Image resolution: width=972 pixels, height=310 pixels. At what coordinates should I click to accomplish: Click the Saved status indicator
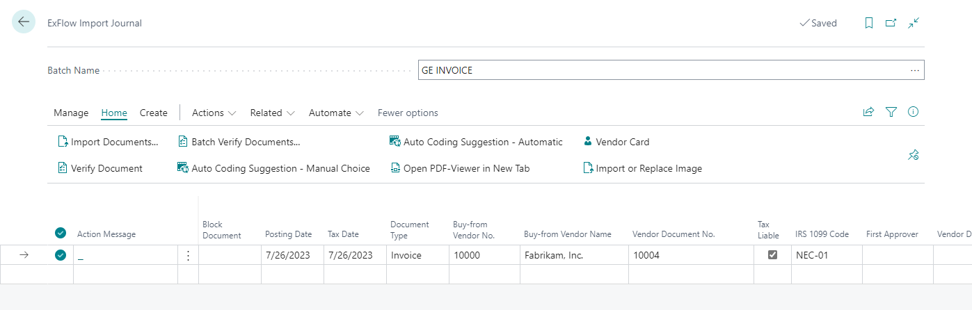point(818,23)
